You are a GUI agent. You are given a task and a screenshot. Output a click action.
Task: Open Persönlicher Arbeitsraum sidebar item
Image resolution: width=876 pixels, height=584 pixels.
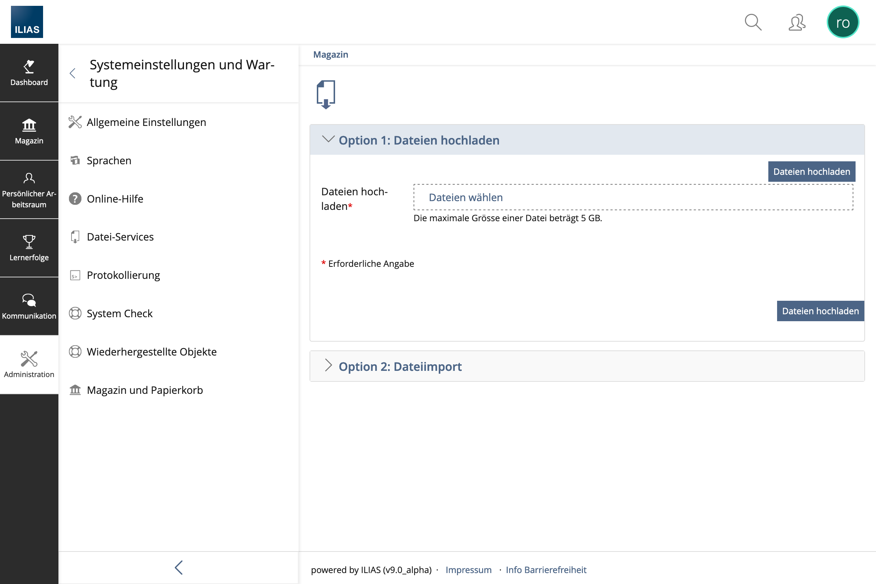[x=29, y=190]
